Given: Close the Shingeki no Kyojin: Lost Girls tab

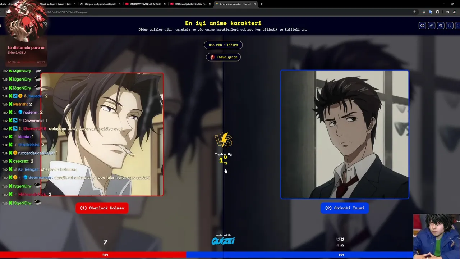Looking at the screenshot, I should (119, 4).
